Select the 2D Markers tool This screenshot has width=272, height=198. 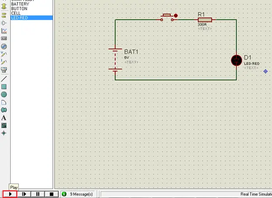tap(4, 133)
